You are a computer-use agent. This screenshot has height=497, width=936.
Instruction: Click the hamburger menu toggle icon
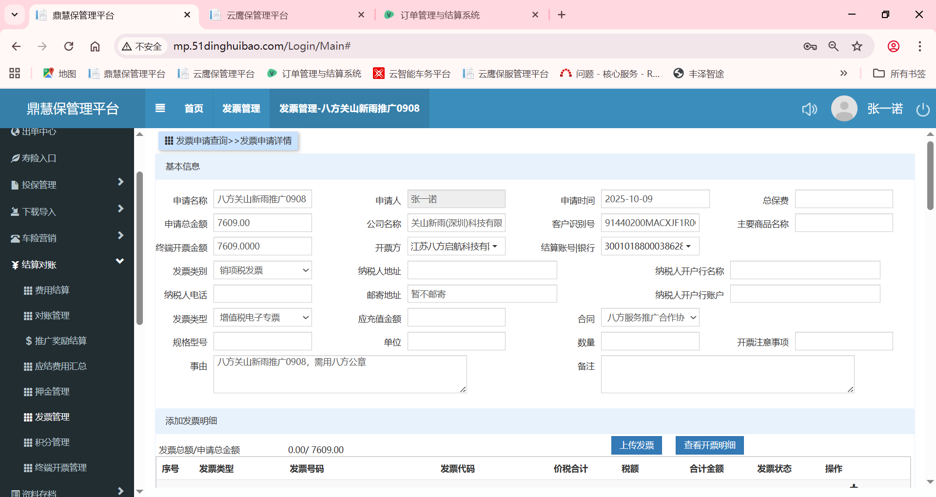pos(160,108)
